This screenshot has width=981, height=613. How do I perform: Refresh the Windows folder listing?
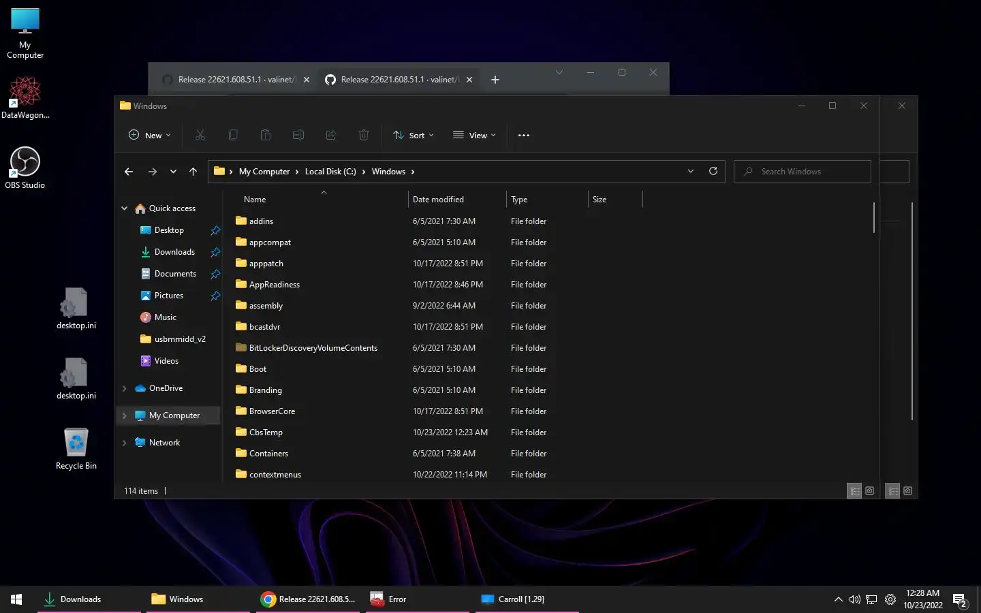(x=713, y=171)
